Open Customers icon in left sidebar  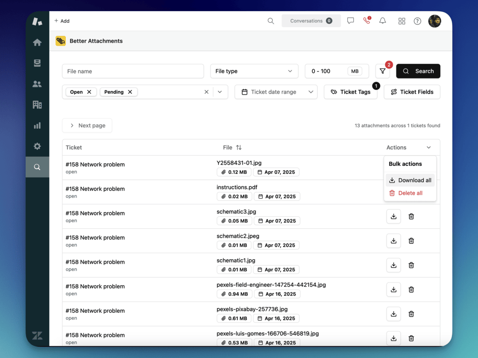click(x=37, y=84)
